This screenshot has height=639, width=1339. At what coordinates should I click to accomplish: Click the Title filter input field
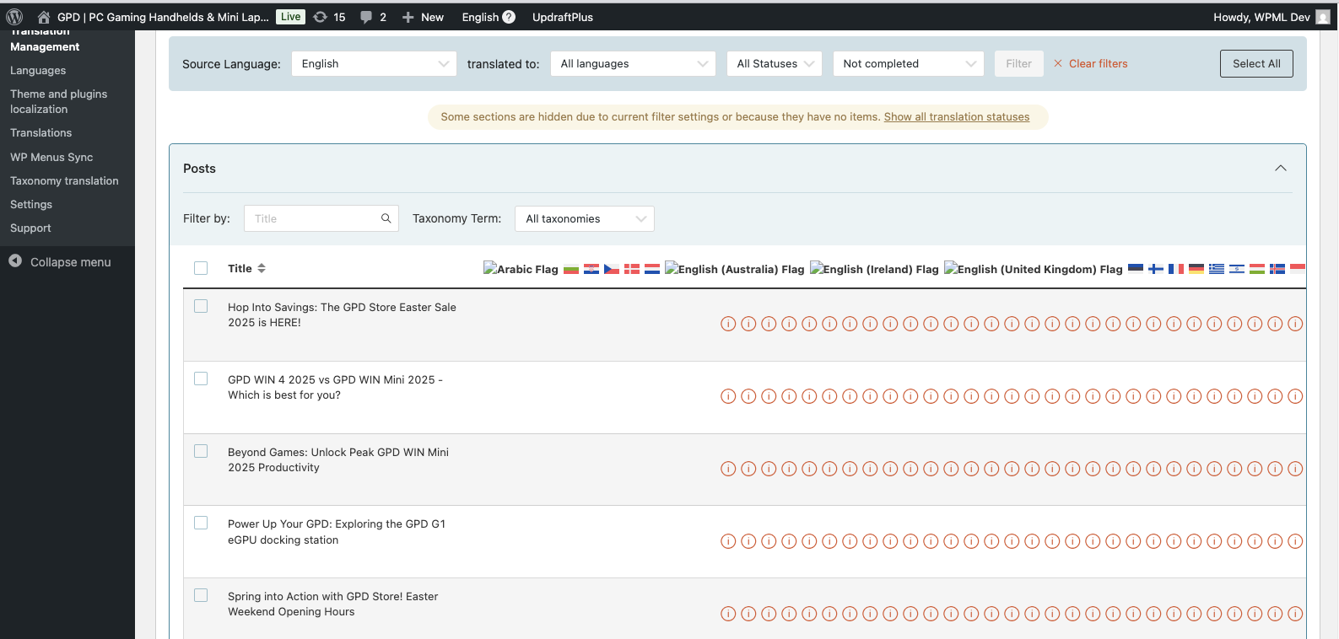point(321,218)
